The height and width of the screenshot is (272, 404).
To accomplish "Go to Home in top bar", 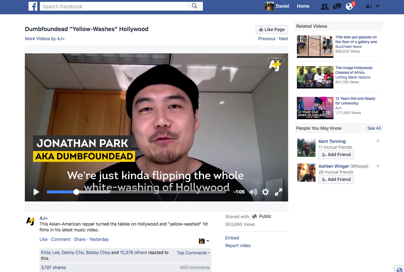I will (x=303, y=6).
